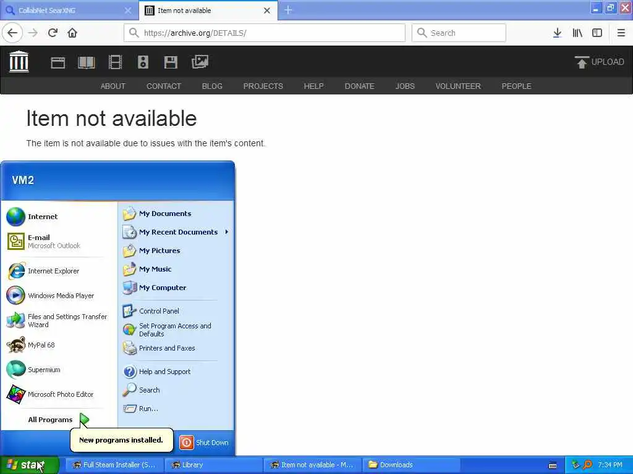Image resolution: width=633 pixels, height=474 pixels.
Task: Go to the browser home icon
Action: (72, 33)
